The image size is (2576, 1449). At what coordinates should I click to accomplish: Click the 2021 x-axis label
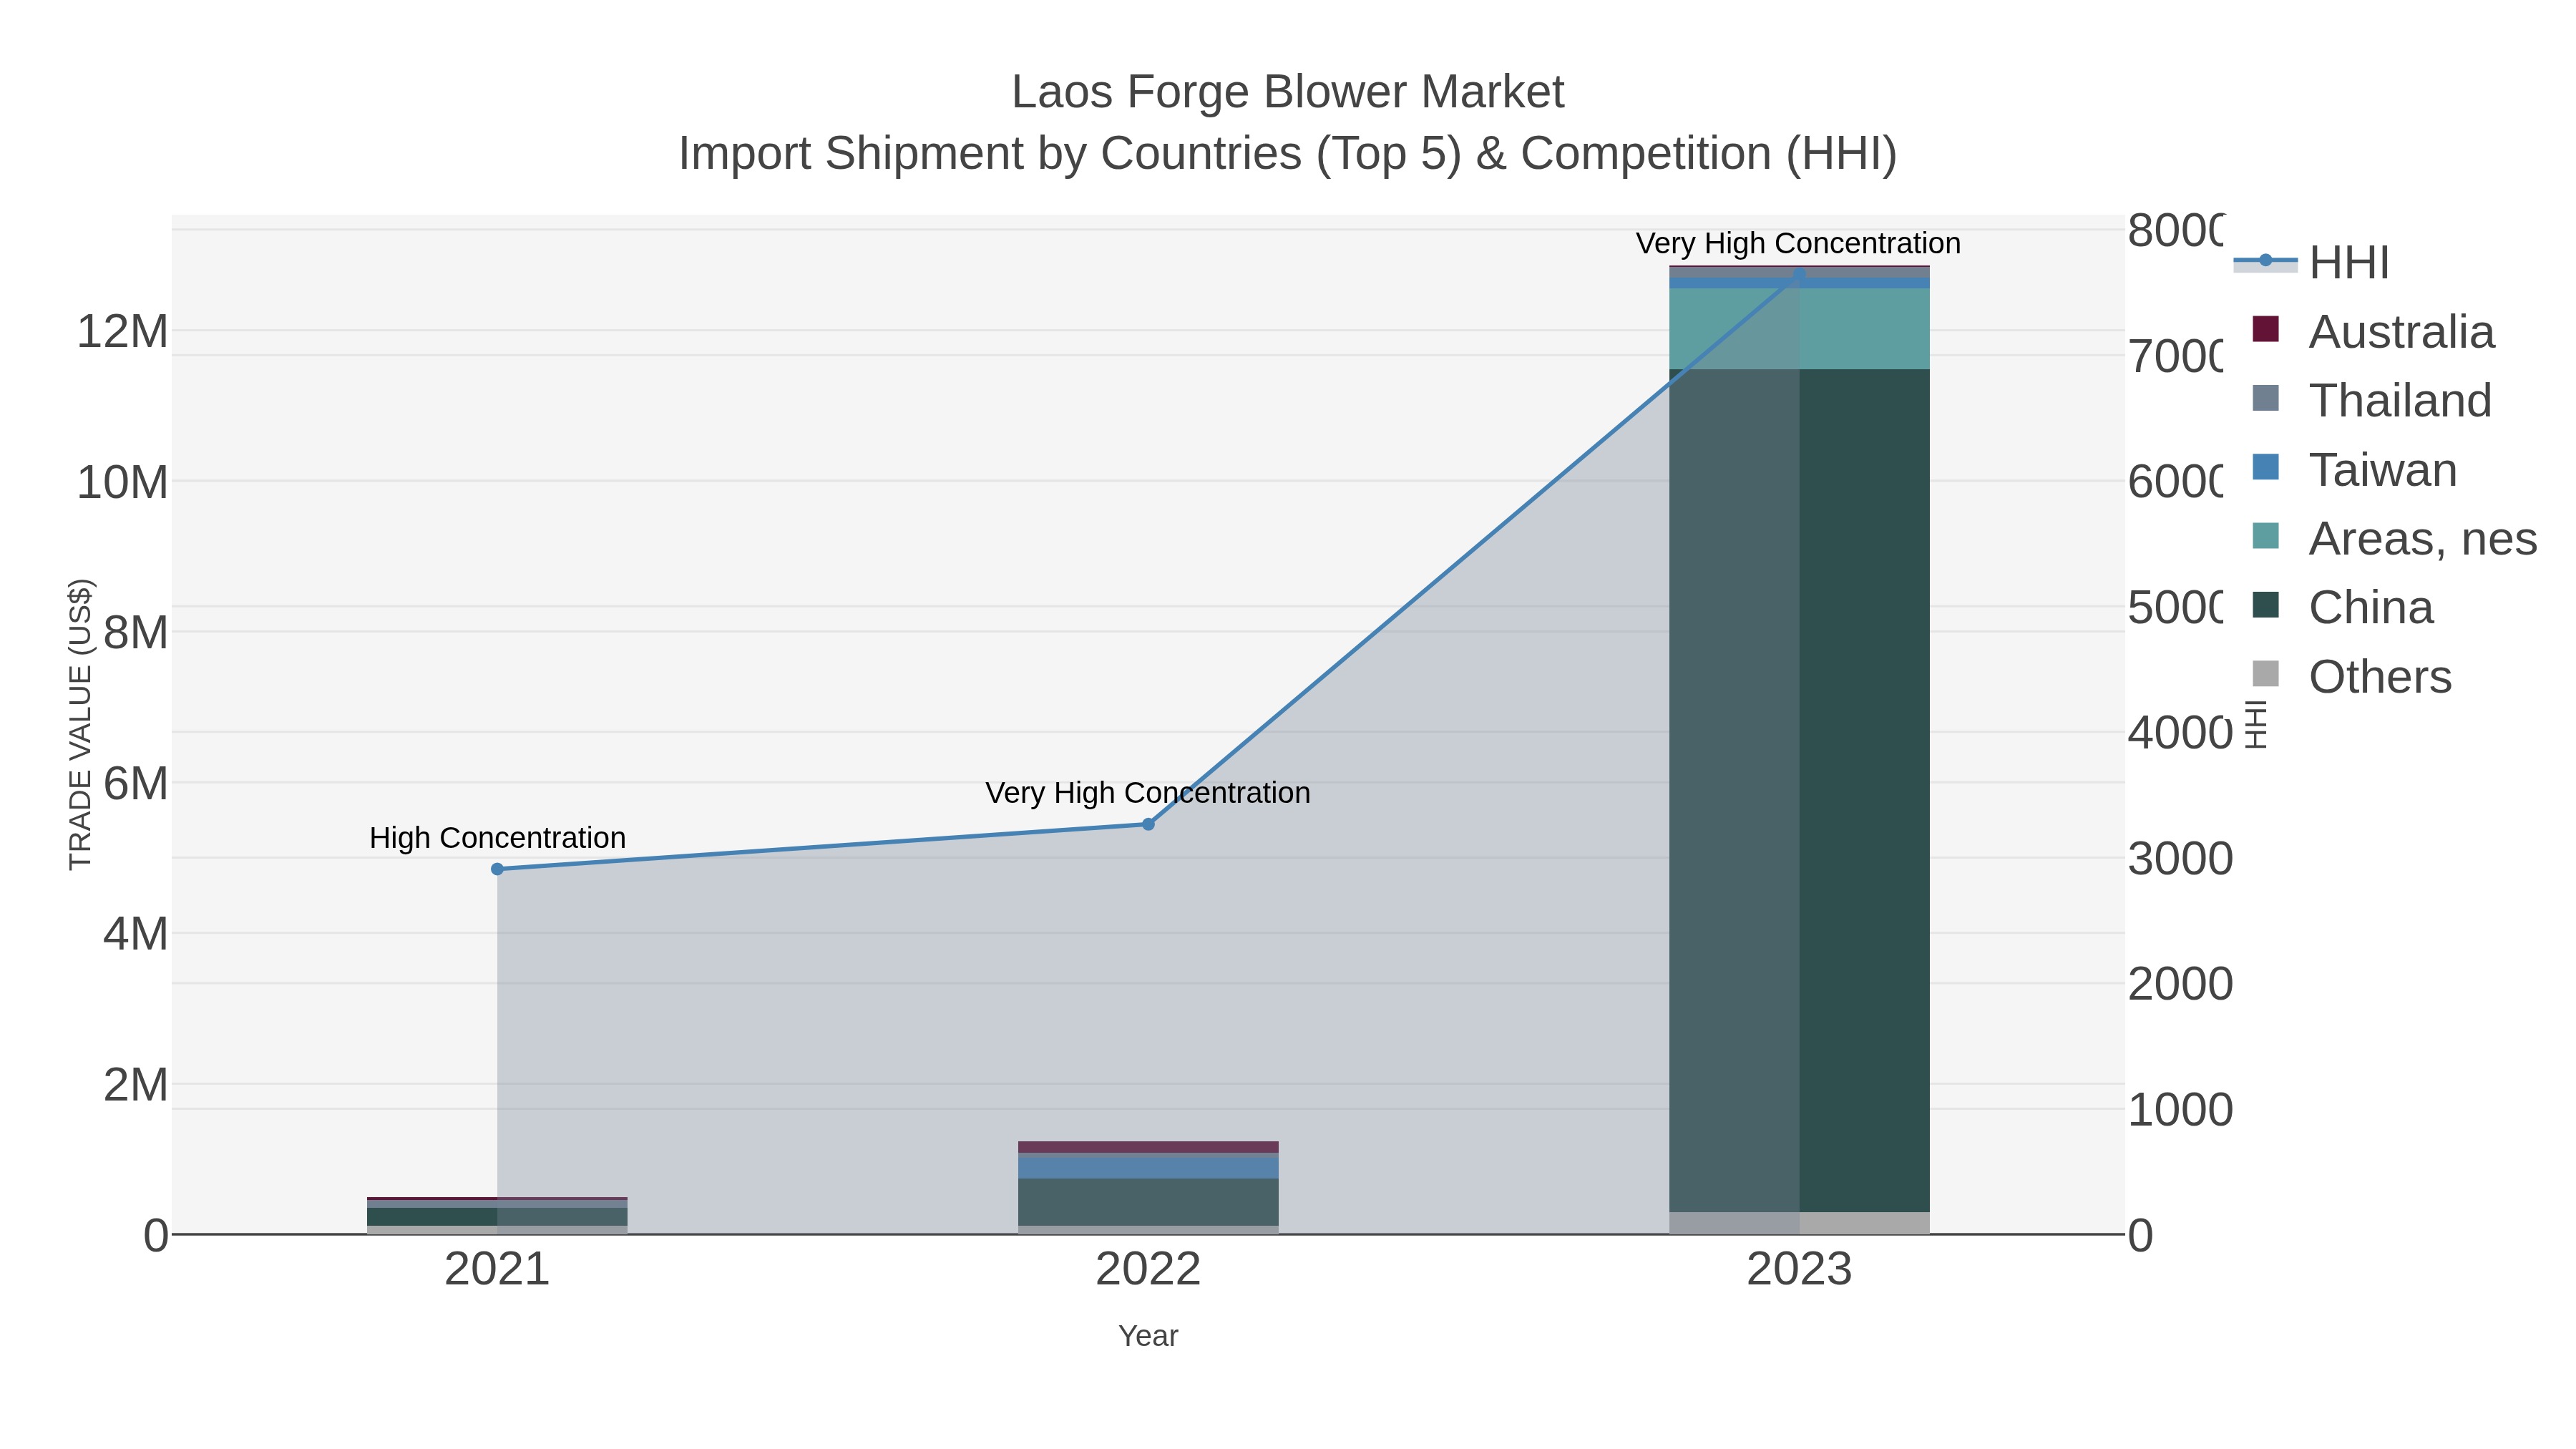pos(497,1270)
